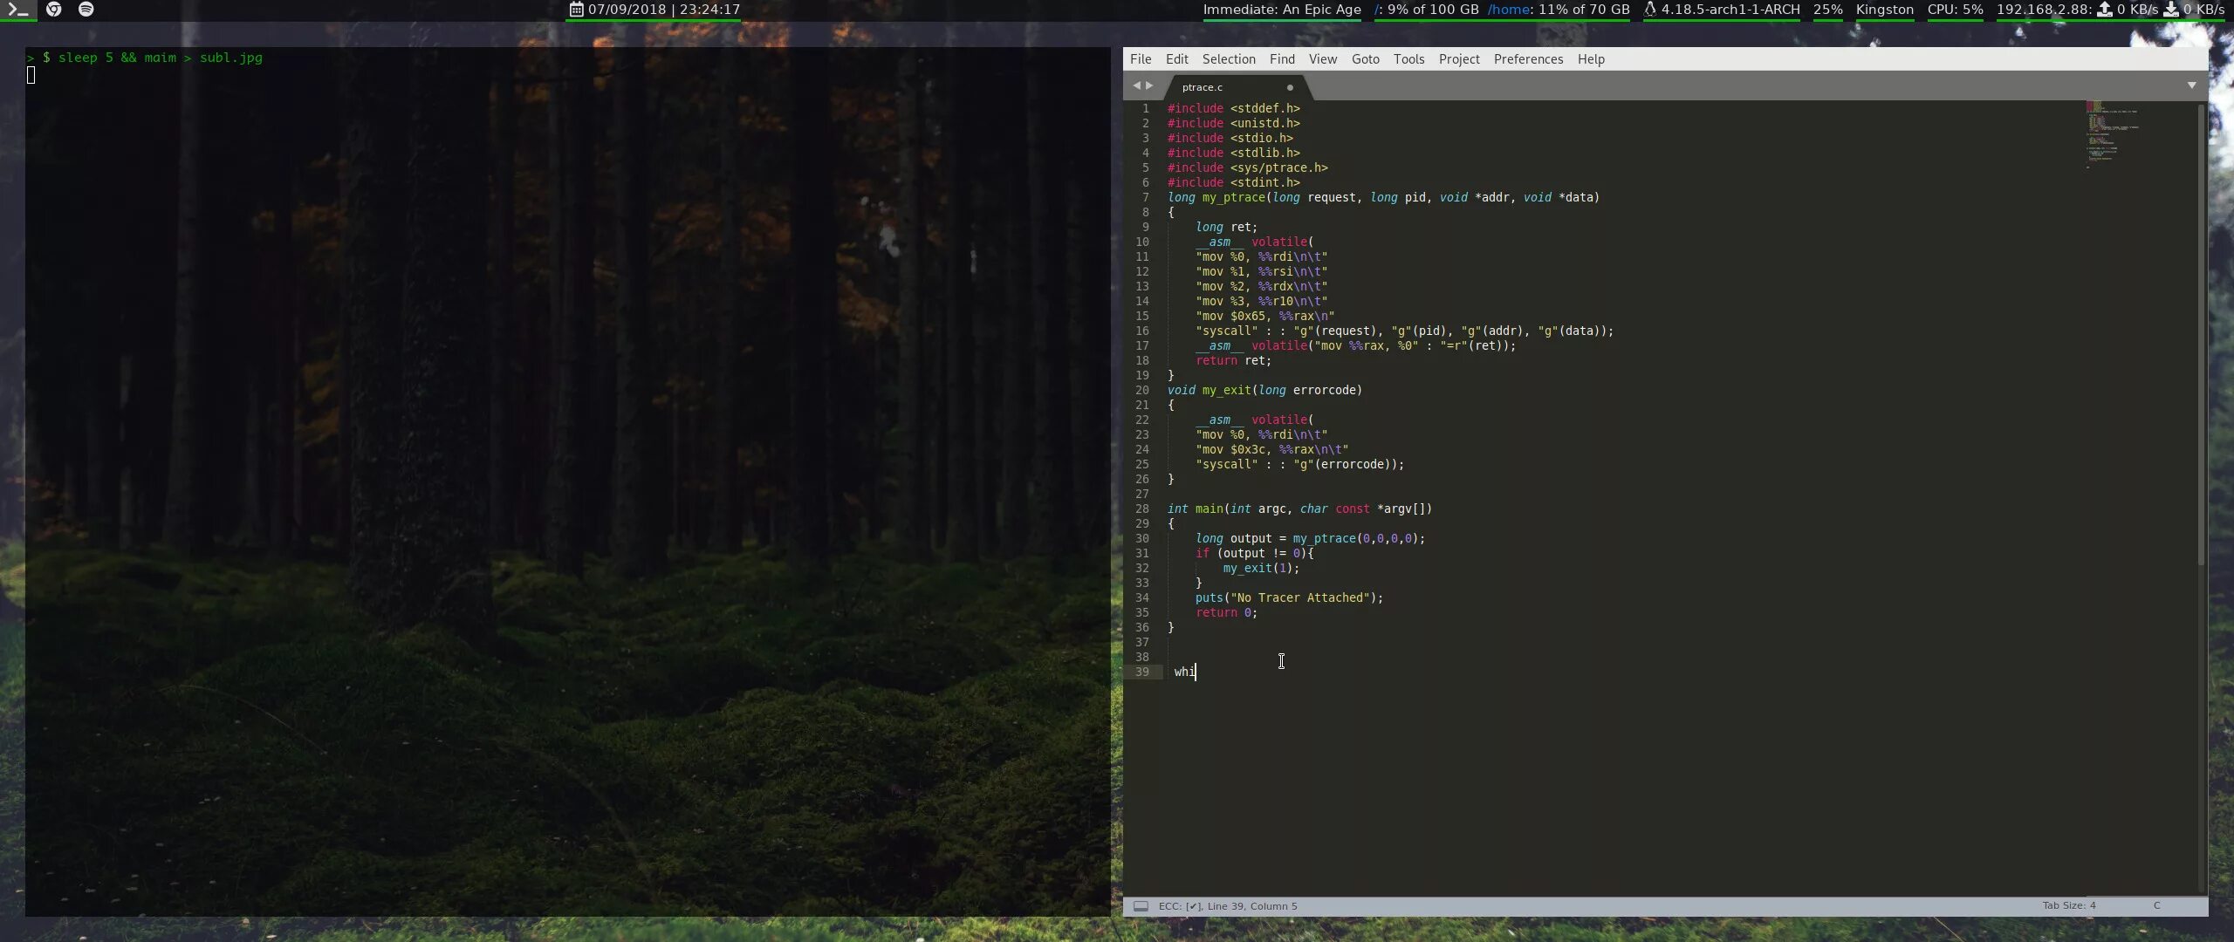Open the Chrome browser icon
The image size is (2234, 942).
coord(54,10)
